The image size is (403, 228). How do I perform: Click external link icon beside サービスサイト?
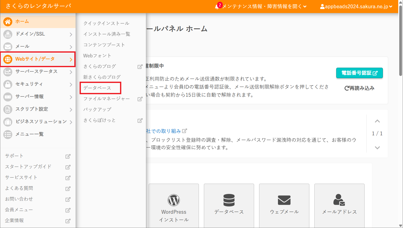(68, 178)
